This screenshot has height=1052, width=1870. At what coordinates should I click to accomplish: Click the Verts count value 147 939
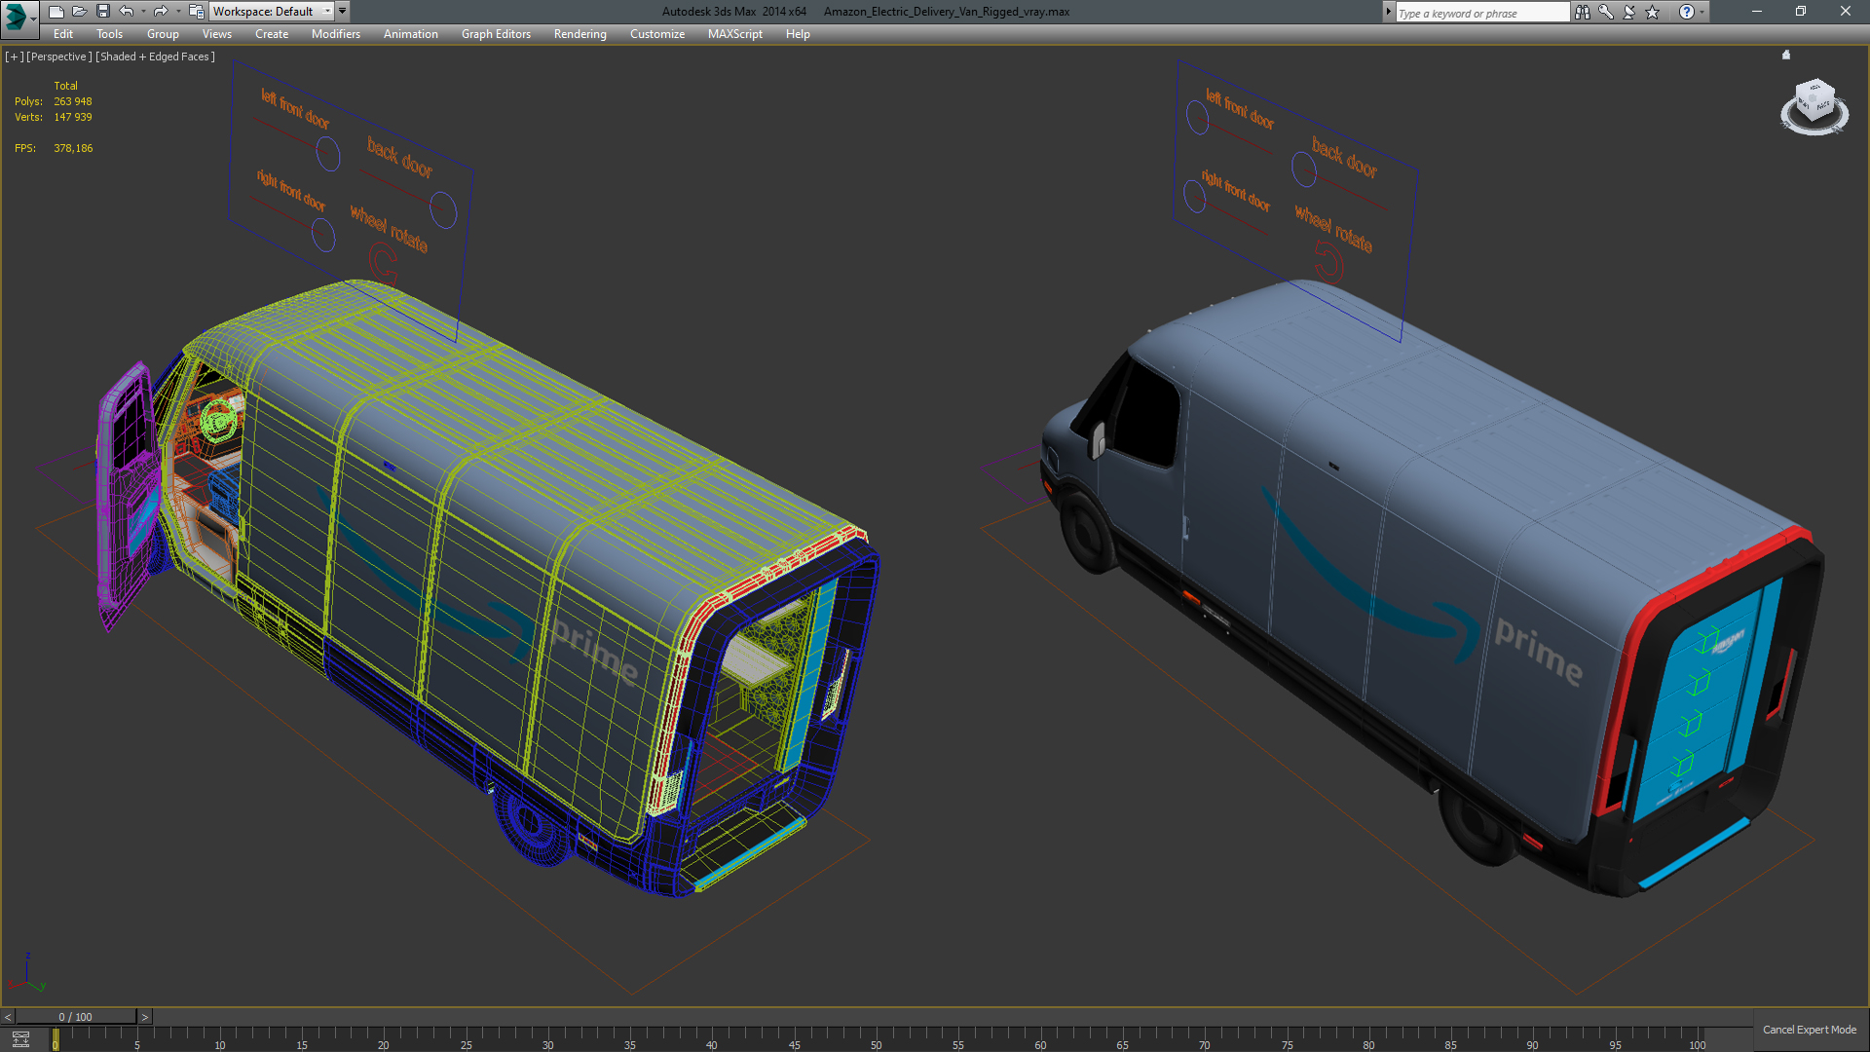[73, 117]
